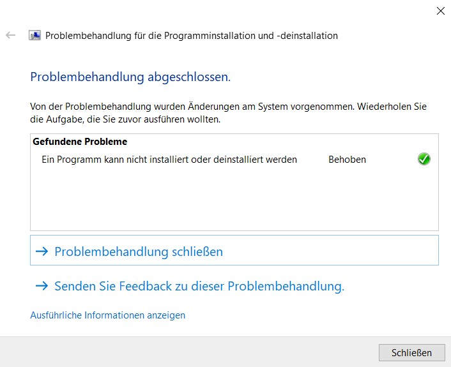Click the green checkmark status icon
This screenshot has width=451, height=367.
[424, 159]
